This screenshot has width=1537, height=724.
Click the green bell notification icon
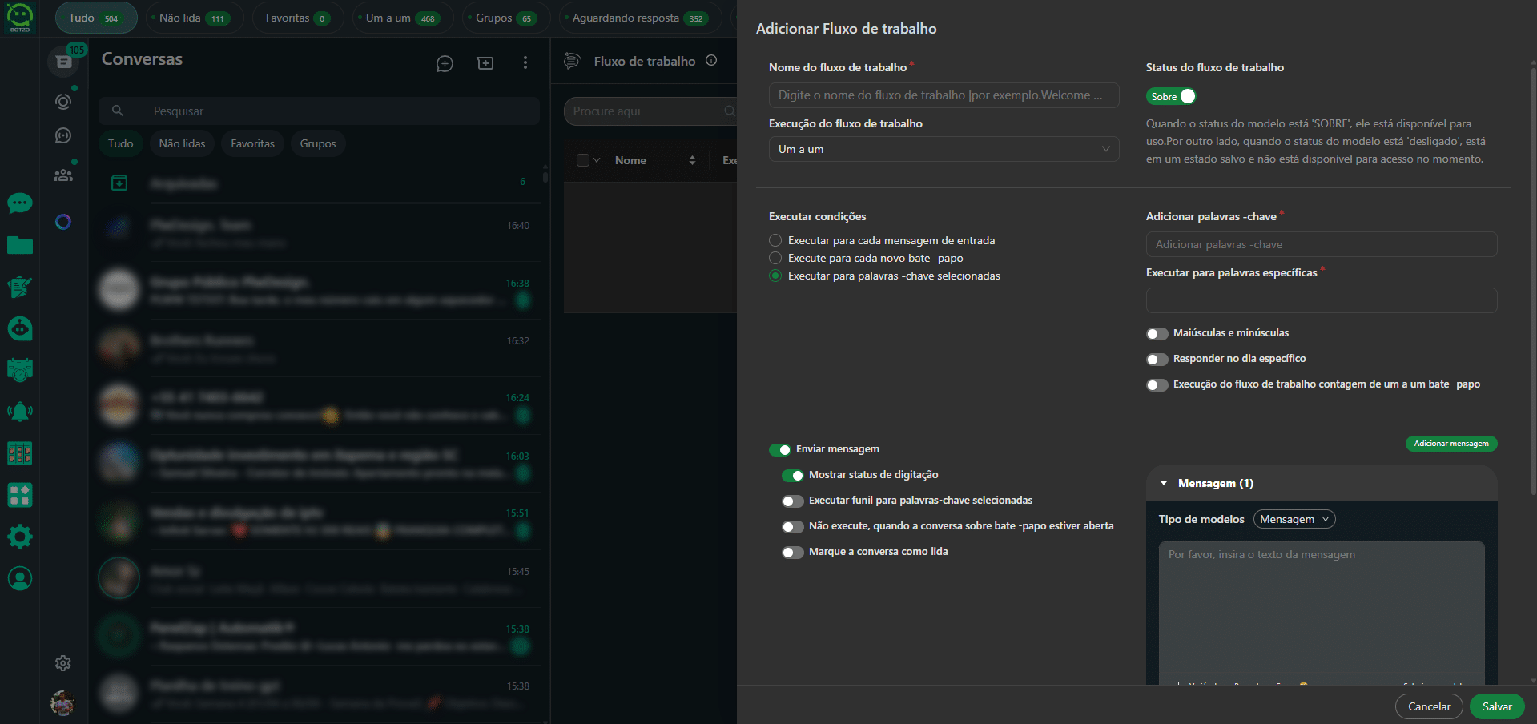20,412
